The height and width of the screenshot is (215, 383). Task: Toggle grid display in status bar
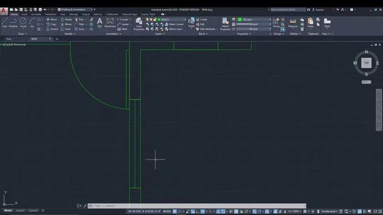175,211
